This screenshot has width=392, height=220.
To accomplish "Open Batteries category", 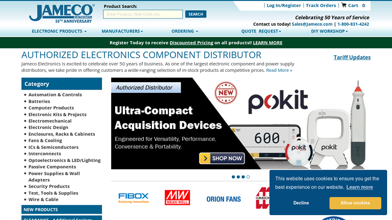I will pos(39,101).
